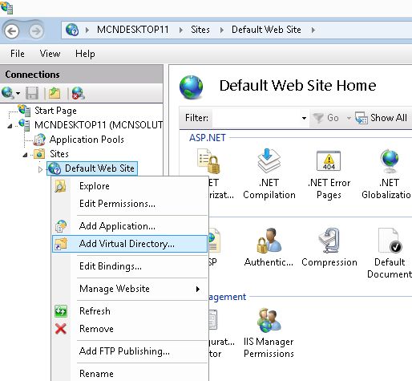
Task: Collapse the Sites tree node
Action: (25, 155)
